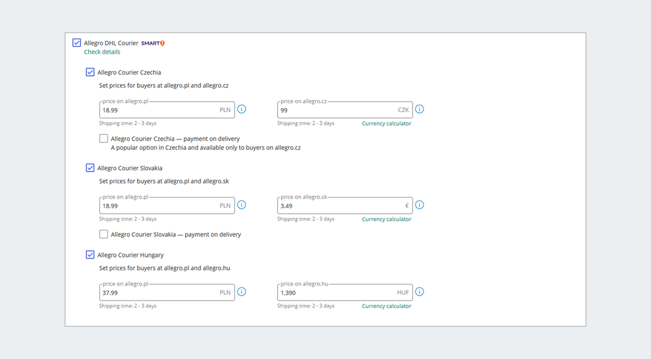Uncheck Allegro Courier Slovakia checkbox
The width and height of the screenshot is (651, 359).
(x=90, y=168)
